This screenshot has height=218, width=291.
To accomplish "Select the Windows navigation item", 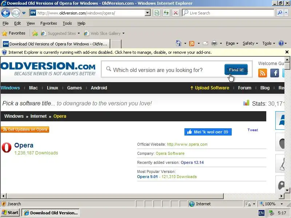I will 10,88.
